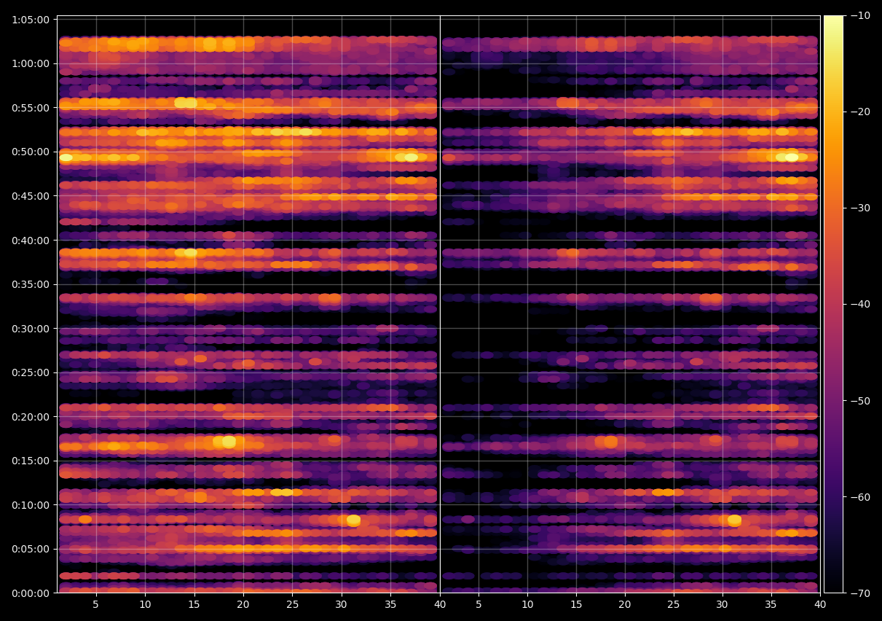Screen dimensions: 882x621
Task: Click the −20 colorbar tick label
Action: click(860, 112)
